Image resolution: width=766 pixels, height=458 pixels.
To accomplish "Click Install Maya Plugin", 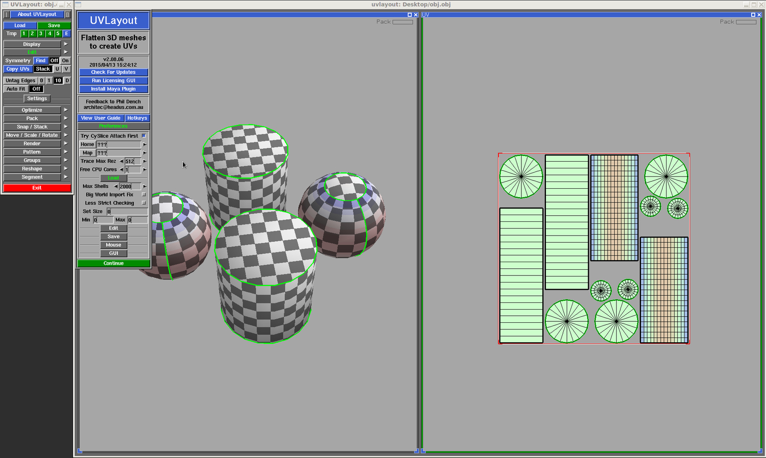I will (x=113, y=89).
